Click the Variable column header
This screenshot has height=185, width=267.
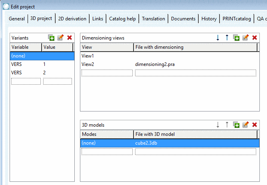(26, 47)
